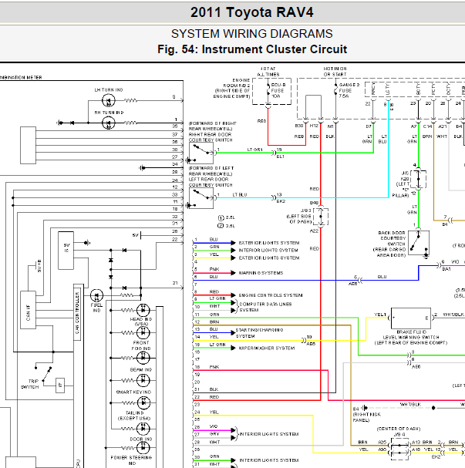This screenshot has width=465, height=468.
Task: Click the 'WHT/BLK' label near E4 ground
Action: click(410, 405)
